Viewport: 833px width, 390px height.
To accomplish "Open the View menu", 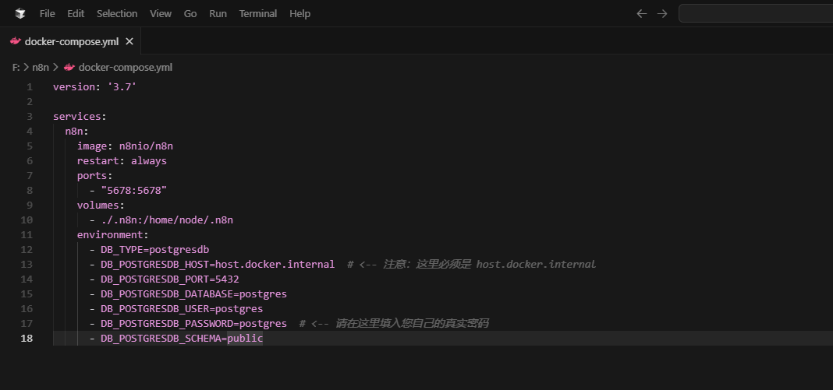I will point(161,13).
